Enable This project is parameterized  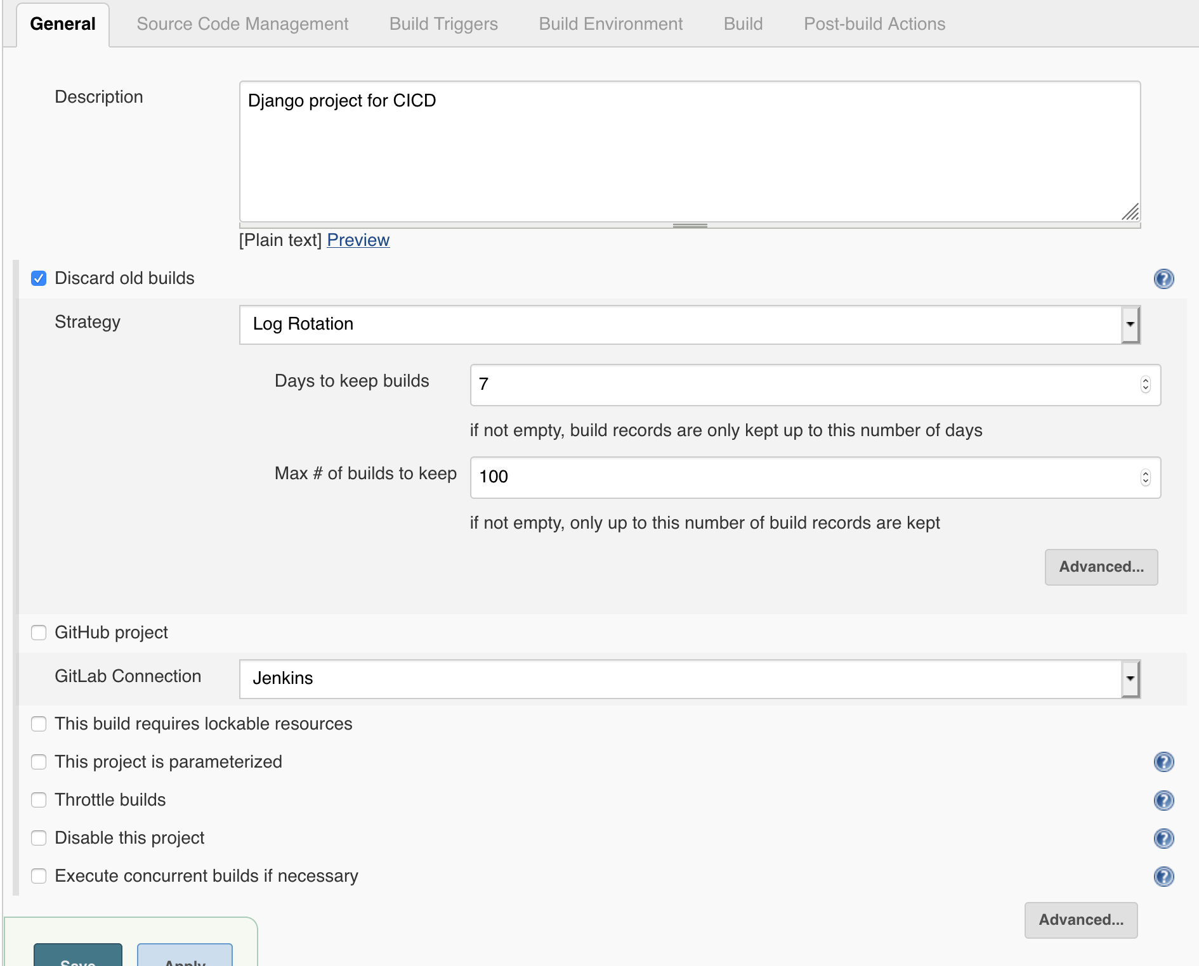click(x=39, y=762)
